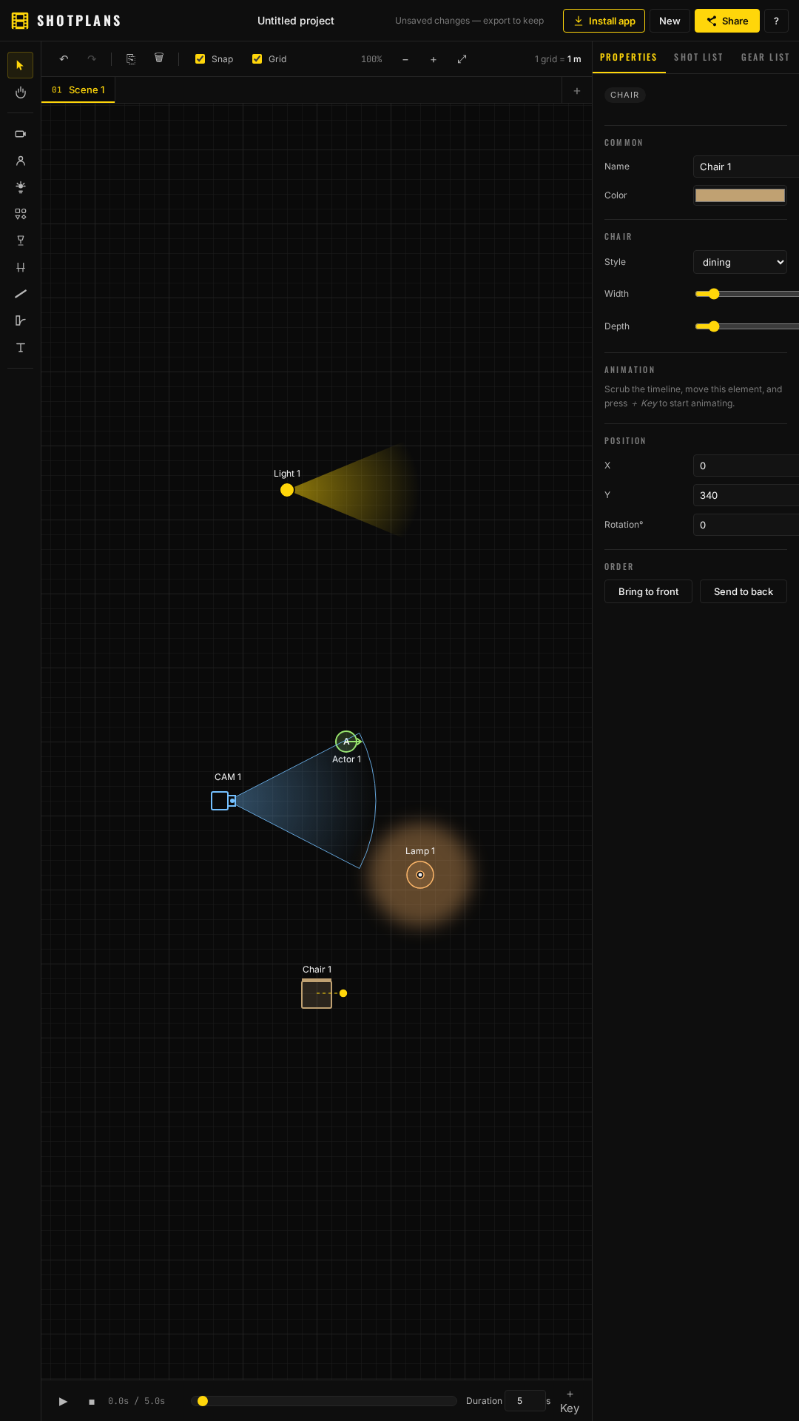Toggle the Snap checkbox
The height and width of the screenshot is (1421, 799).
coord(200,59)
